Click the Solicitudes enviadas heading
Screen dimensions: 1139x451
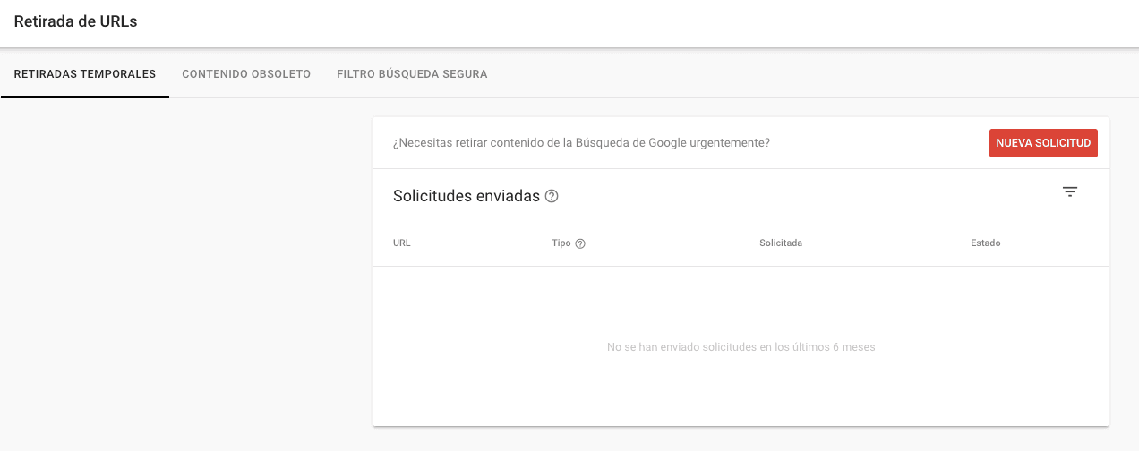(x=467, y=196)
